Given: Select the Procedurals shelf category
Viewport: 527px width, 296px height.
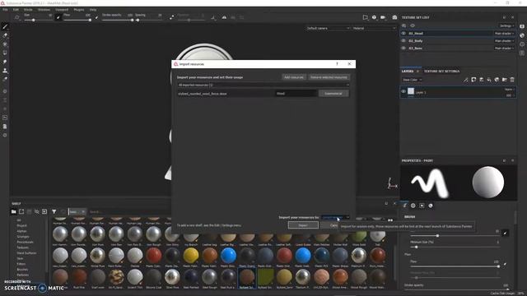Looking at the screenshot, I should click(26, 242).
